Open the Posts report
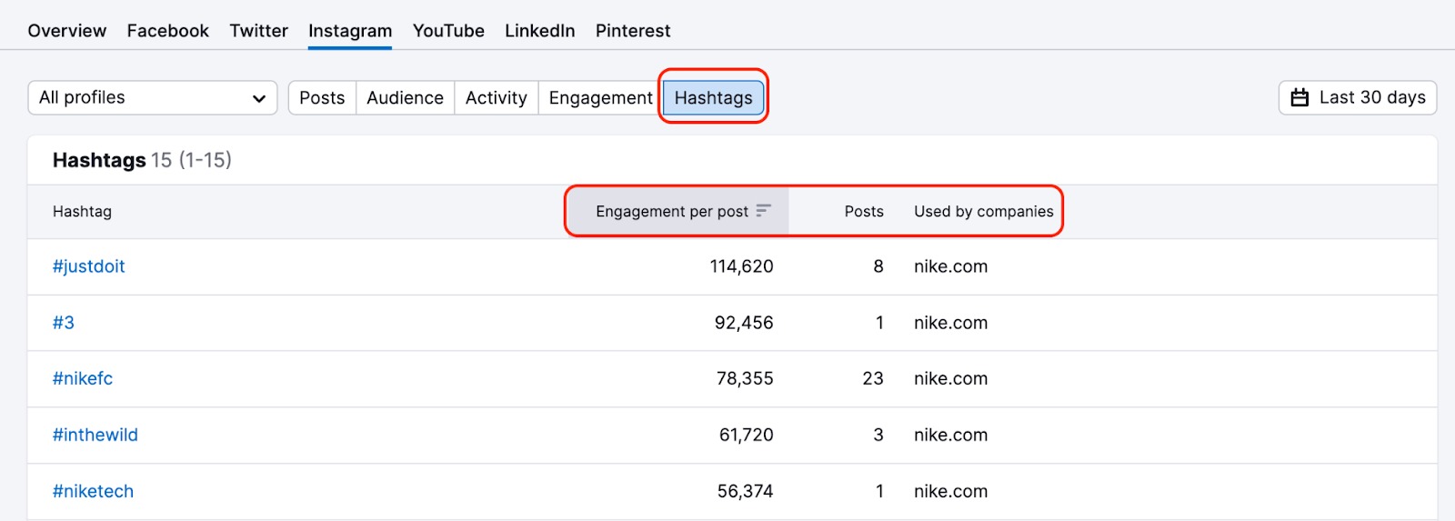Image resolution: width=1455 pixels, height=521 pixels. [x=322, y=97]
